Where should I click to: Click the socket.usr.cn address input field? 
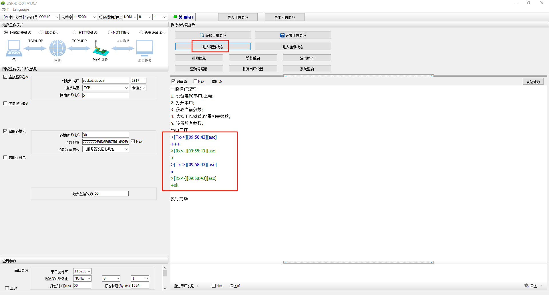click(106, 81)
